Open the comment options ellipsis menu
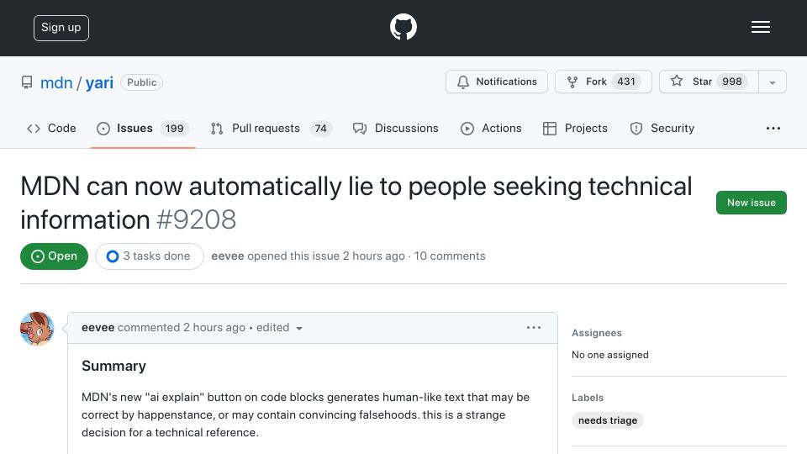Viewport: 807px width, 454px height. pos(534,327)
